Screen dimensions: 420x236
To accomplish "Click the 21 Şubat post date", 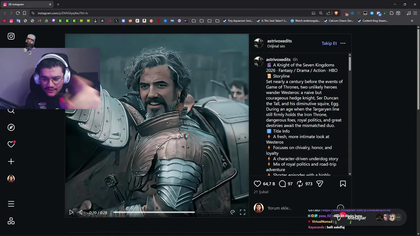I will (261, 192).
